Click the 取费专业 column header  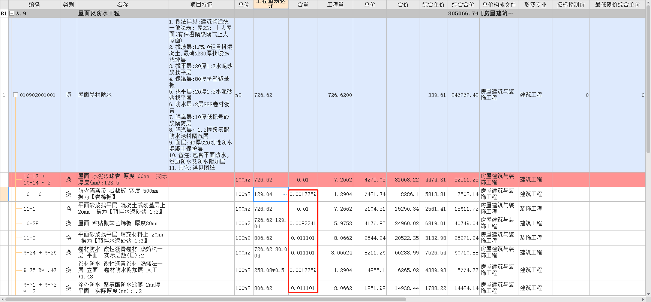point(535,4)
